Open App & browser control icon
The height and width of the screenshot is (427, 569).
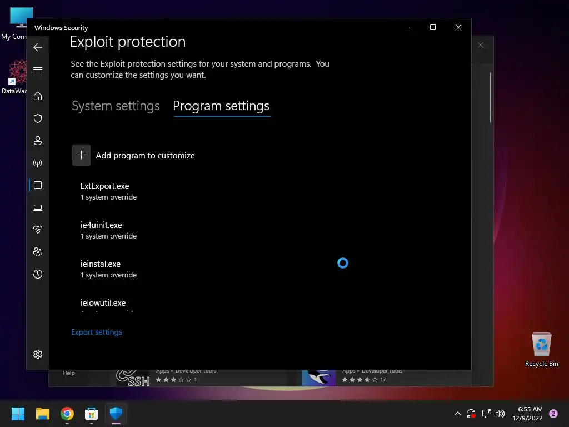[x=38, y=185]
